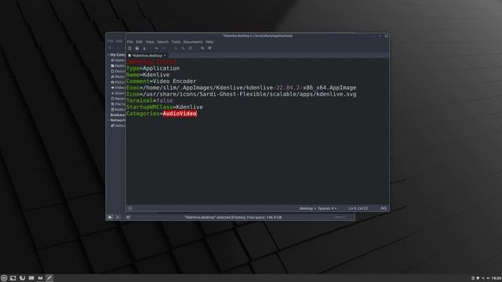The width and height of the screenshot is (502, 282).
Task: Open the Documents menu in the text editor
Action: click(193, 42)
